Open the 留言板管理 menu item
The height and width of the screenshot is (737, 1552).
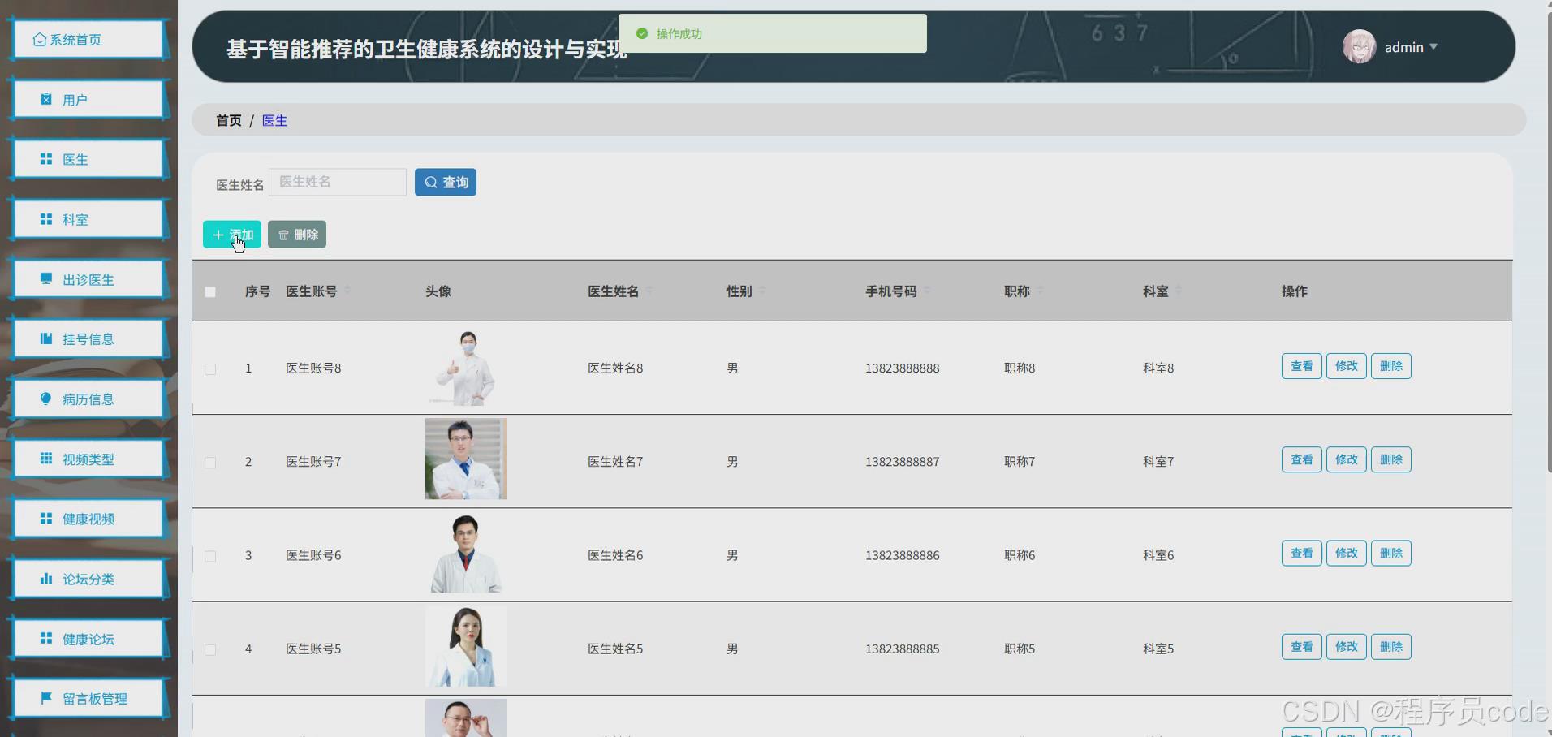tap(88, 697)
